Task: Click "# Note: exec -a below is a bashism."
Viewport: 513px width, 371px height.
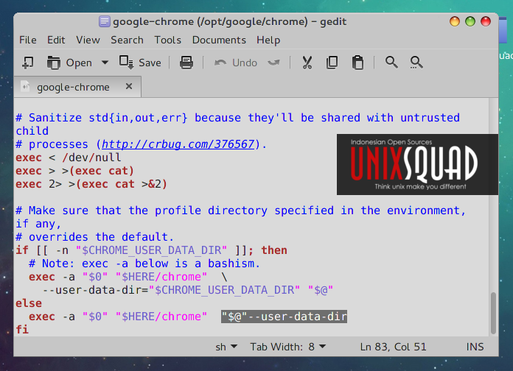Action: [x=144, y=264]
